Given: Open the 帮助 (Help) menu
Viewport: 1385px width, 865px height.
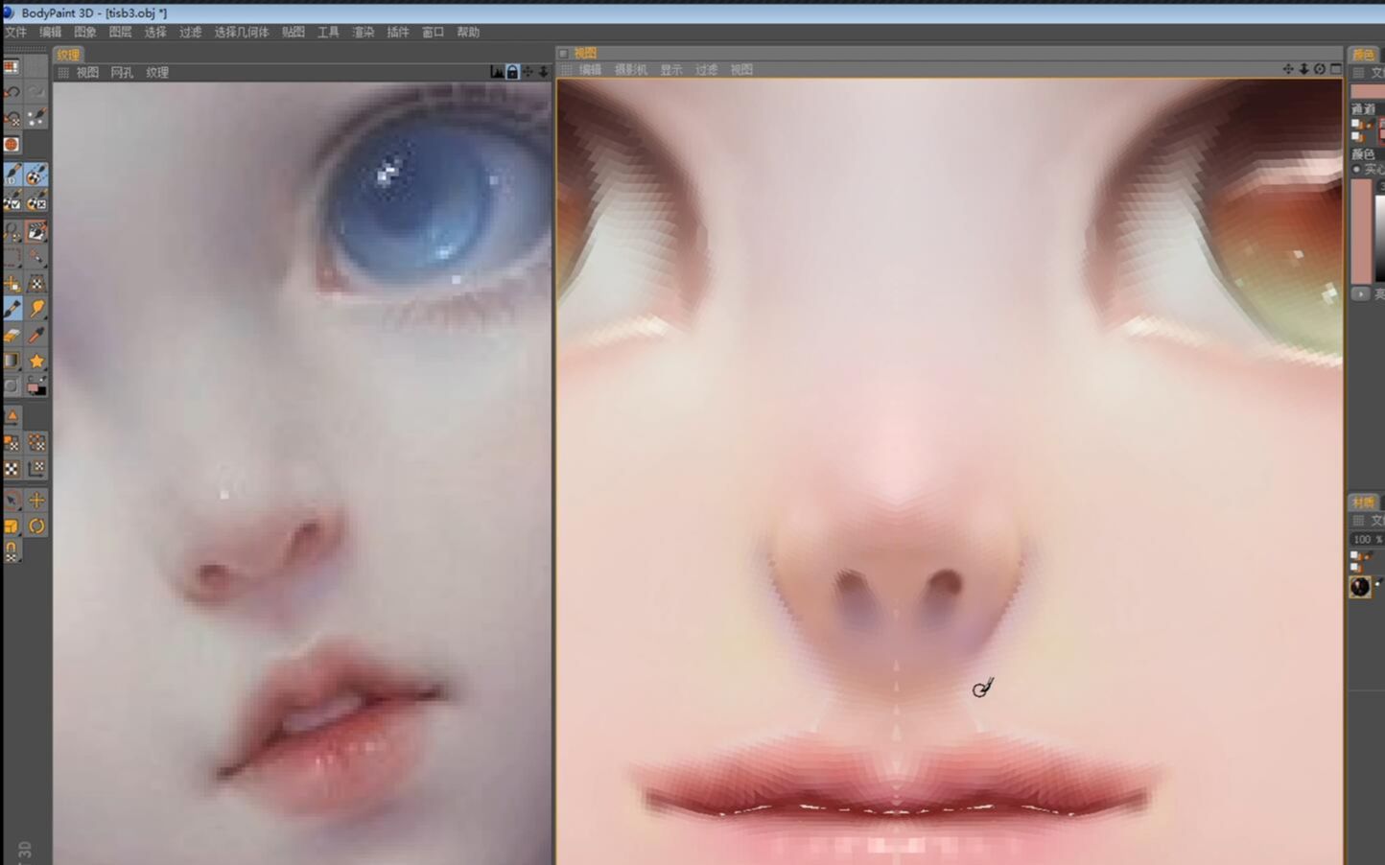Looking at the screenshot, I should (x=468, y=33).
